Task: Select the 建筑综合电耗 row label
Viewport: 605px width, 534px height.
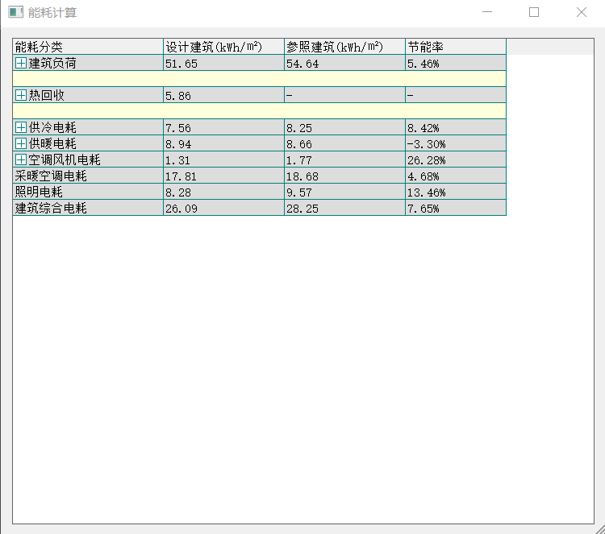Action: click(x=51, y=208)
